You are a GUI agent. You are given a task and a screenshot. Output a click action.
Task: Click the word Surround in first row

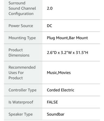tap(17, 3)
